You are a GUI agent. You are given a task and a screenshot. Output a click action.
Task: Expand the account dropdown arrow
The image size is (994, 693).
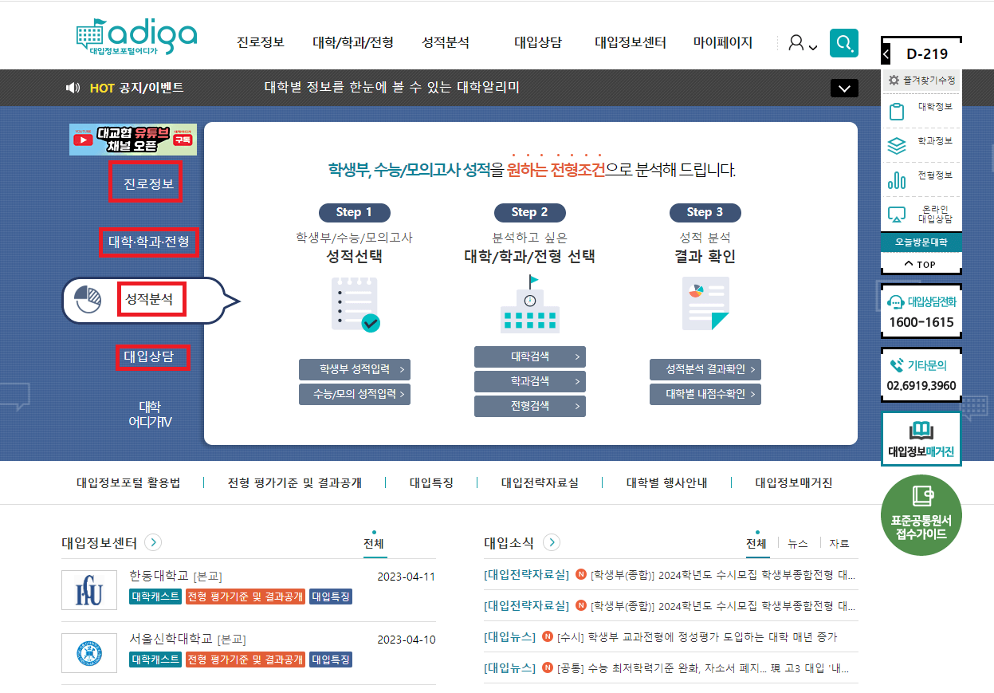coord(814,46)
